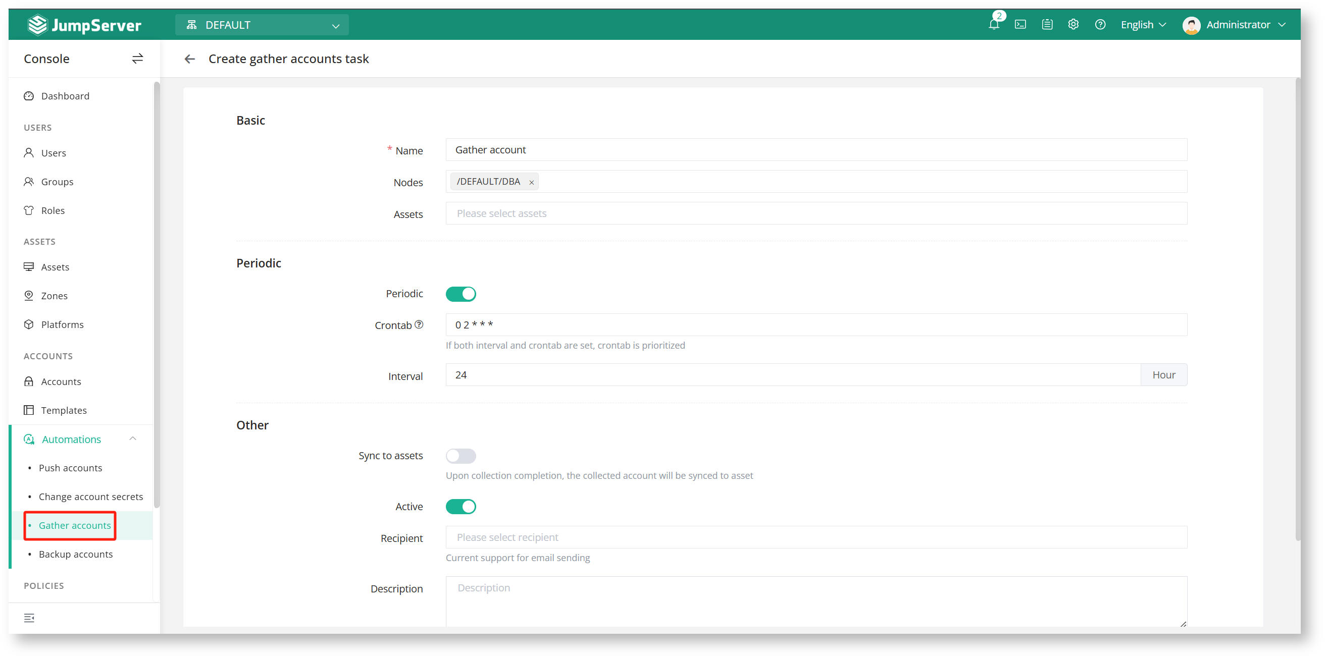Click the Description resize handle corner
The width and height of the screenshot is (1325, 658).
point(1183,623)
